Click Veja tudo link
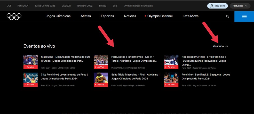Screen dimensions: 254x114 [220, 46]
